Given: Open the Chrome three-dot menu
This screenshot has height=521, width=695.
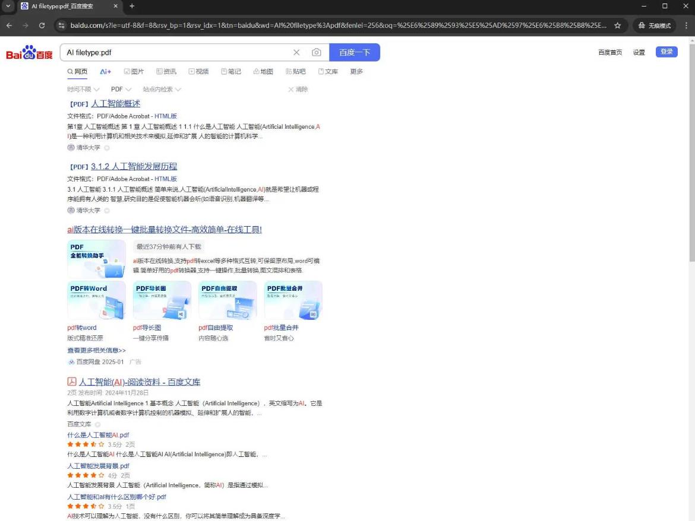Looking at the screenshot, I should 685,26.
